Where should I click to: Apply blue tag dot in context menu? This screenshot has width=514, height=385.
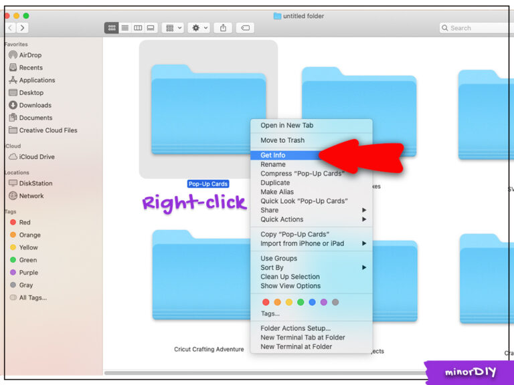coord(312,302)
